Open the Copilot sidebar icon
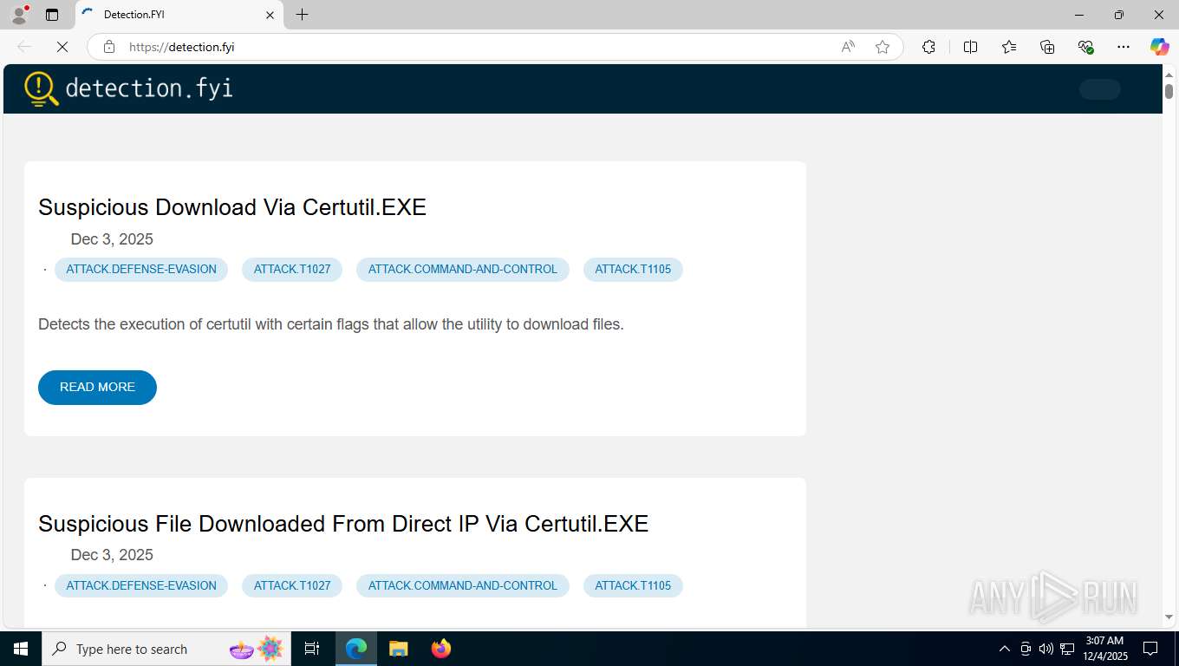Screen dimensions: 1179x666 click(x=1160, y=47)
